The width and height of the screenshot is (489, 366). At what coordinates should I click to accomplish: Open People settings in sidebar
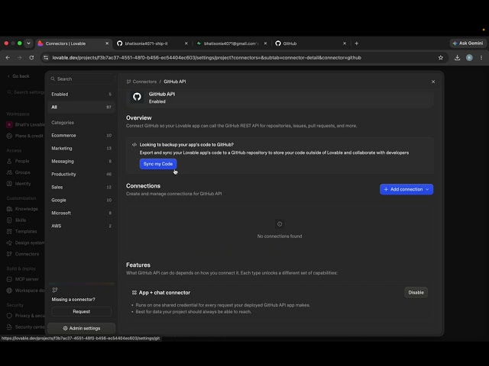(22, 161)
